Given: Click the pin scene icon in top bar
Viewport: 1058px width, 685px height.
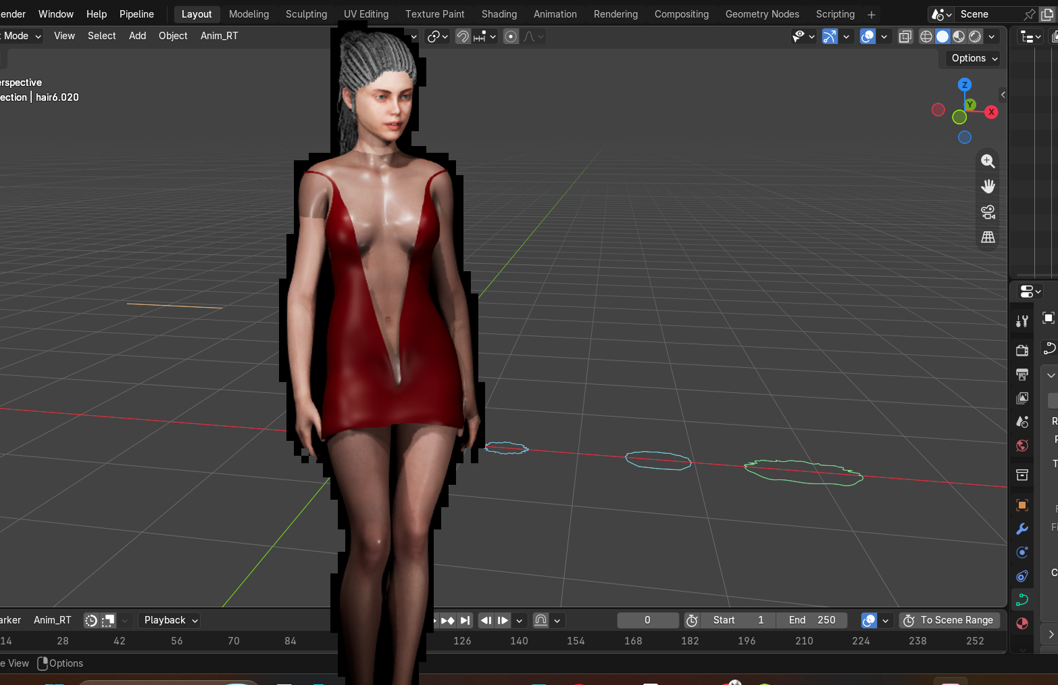Looking at the screenshot, I should (1030, 14).
